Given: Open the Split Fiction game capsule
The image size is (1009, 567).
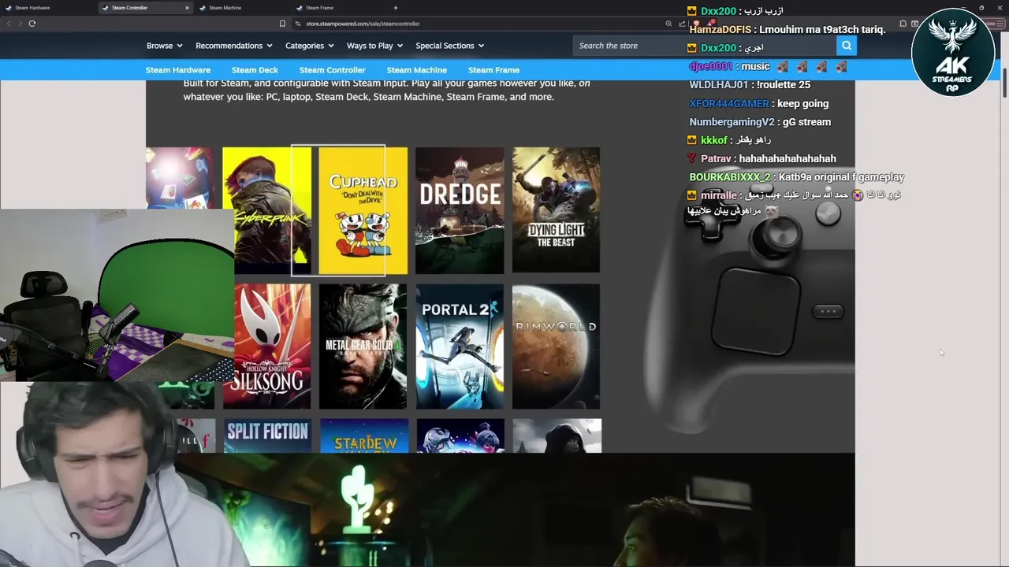Looking at the screenshot, I should [x=267, y=435].
